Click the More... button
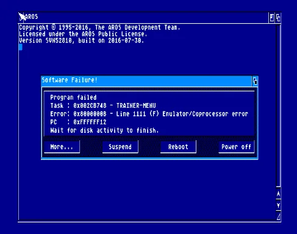Image resolution: width=297 pixels, height=234 pixels. (x=62, y=147)
